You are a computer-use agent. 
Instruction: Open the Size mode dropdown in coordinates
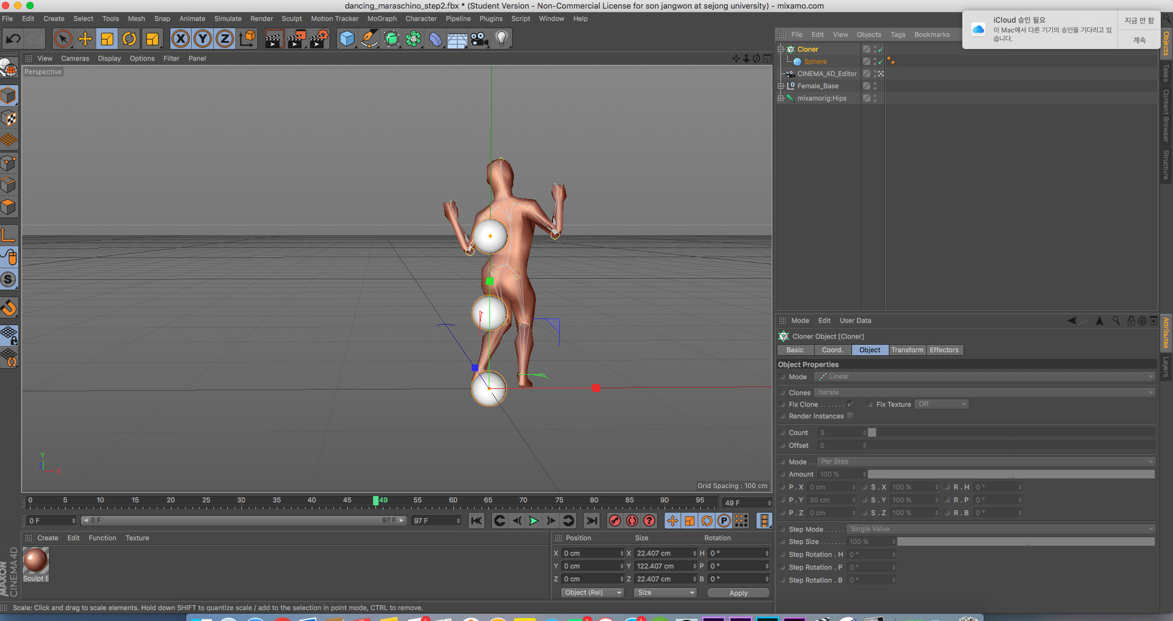coord(666,593)
